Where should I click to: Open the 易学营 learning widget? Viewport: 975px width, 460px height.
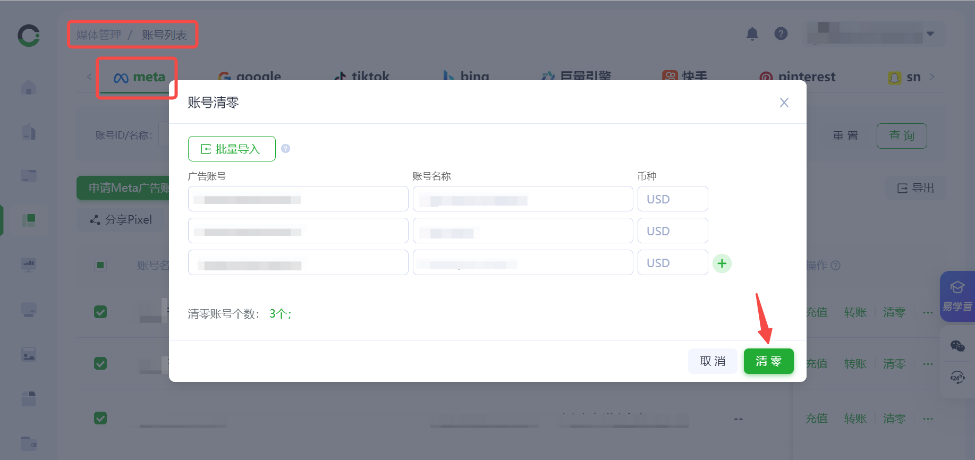click(x=957, y=296)
